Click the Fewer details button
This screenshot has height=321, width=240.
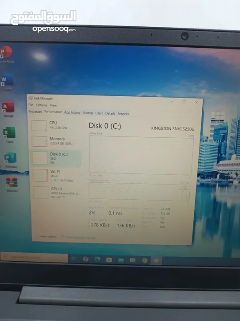click(48, 236)
